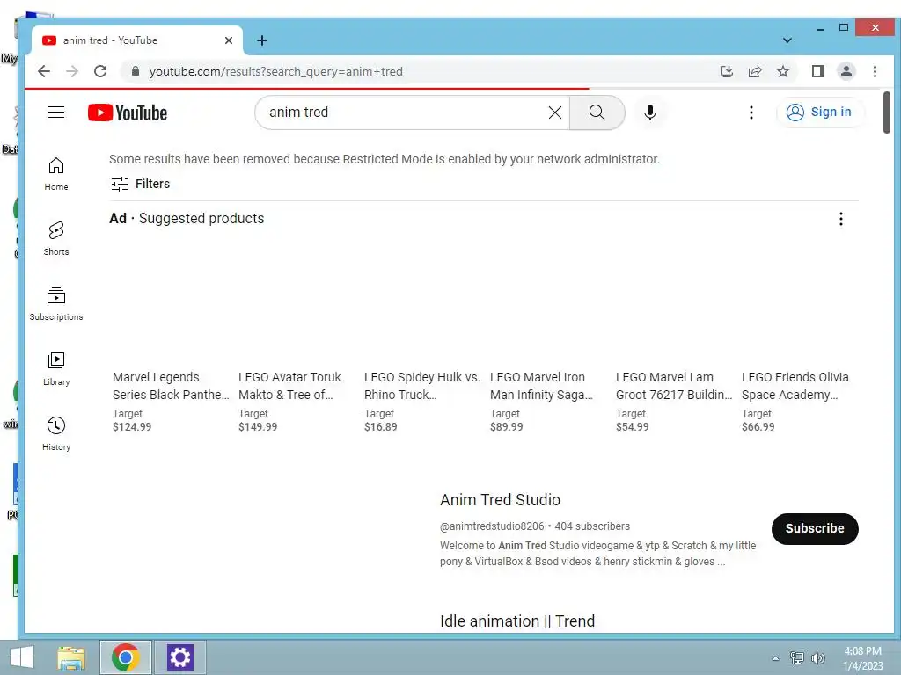Click the address bar URL
Viewport: 901px width, 675px height.
pos(275,71)
